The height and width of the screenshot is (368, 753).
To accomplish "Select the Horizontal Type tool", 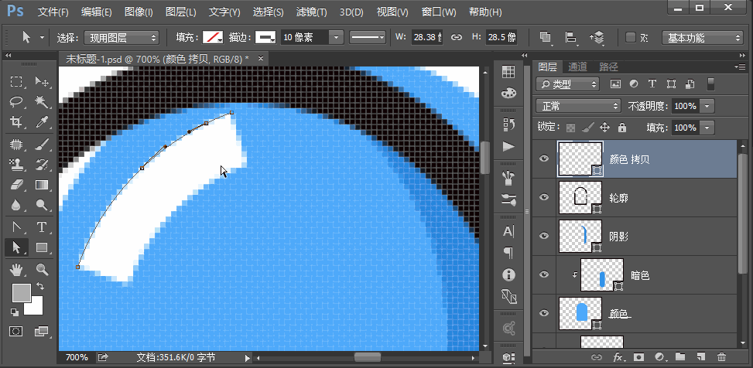I will 42,227.
